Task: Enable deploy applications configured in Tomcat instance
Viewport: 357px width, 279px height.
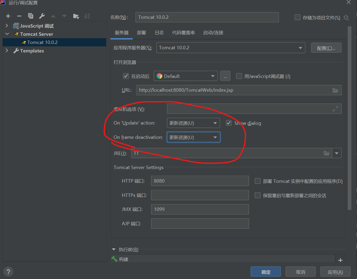Action: pyautogui.click(x=257, y=181)
